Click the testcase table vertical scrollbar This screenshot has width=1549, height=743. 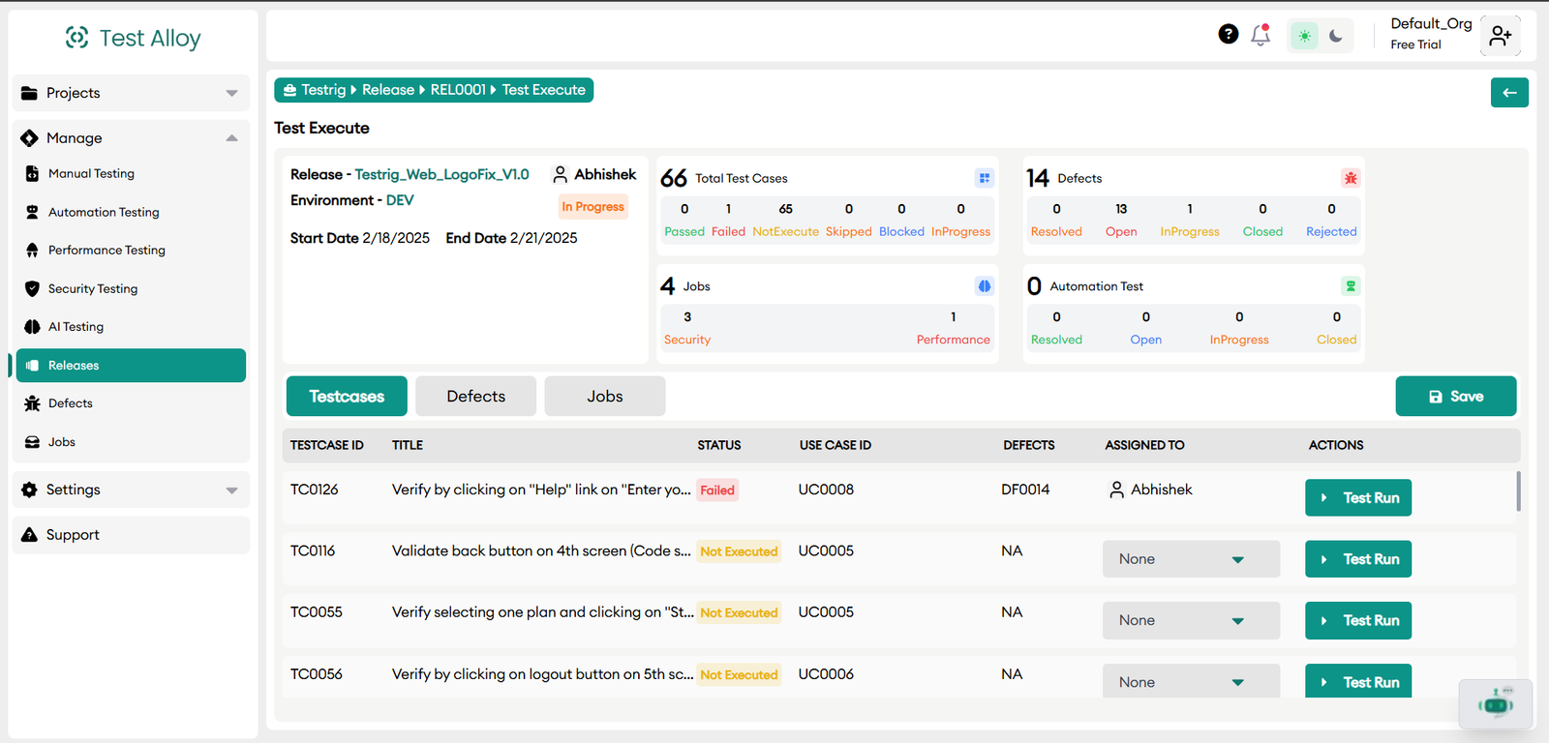1518,490
